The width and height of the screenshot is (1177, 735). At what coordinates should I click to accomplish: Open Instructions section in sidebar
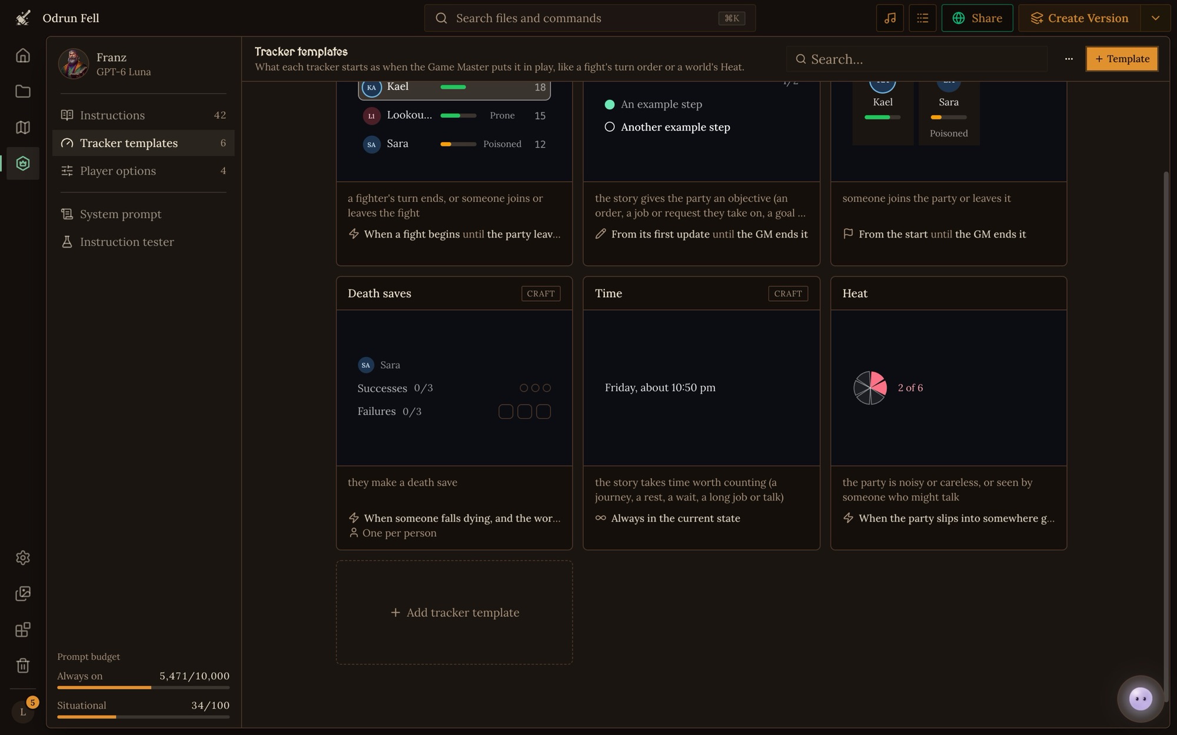(143, 115)
